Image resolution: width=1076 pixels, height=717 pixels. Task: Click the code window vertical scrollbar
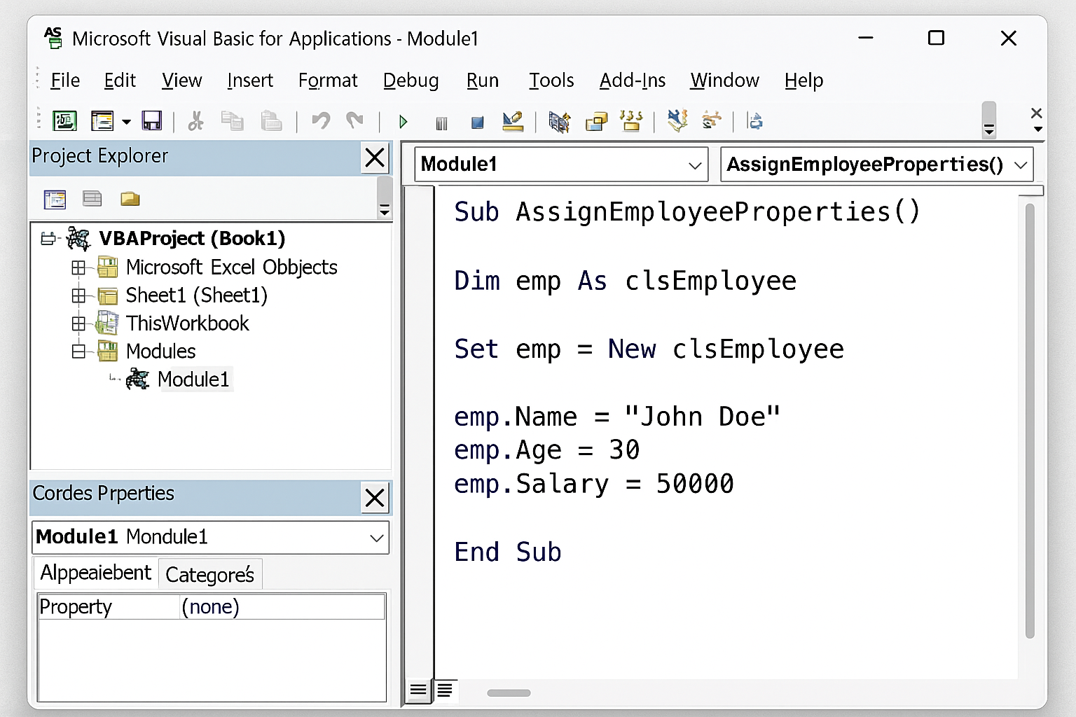coord(1030,420)
